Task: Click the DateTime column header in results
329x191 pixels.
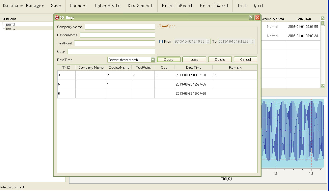Action: click(x=194, y=67)
